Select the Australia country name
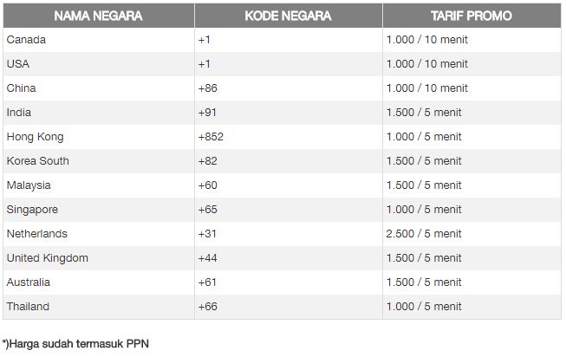 (28, 282)
